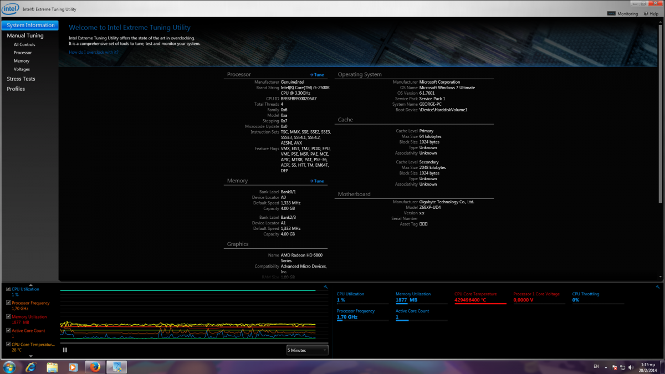The width and height of the screenshot is (665, 374).
Task: Select Voltages under Manual Tuning
Action: 22,69
